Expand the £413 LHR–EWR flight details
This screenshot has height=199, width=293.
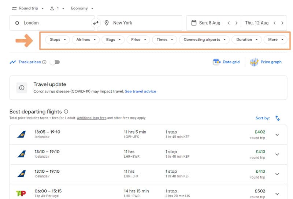point(277,154)
